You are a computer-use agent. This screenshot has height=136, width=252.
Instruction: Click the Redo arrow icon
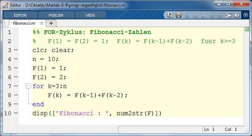(220, 15)
